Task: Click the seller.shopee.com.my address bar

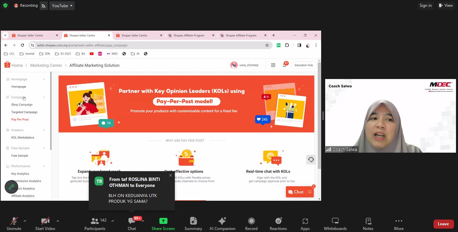Action: click(x=150, y=45)
